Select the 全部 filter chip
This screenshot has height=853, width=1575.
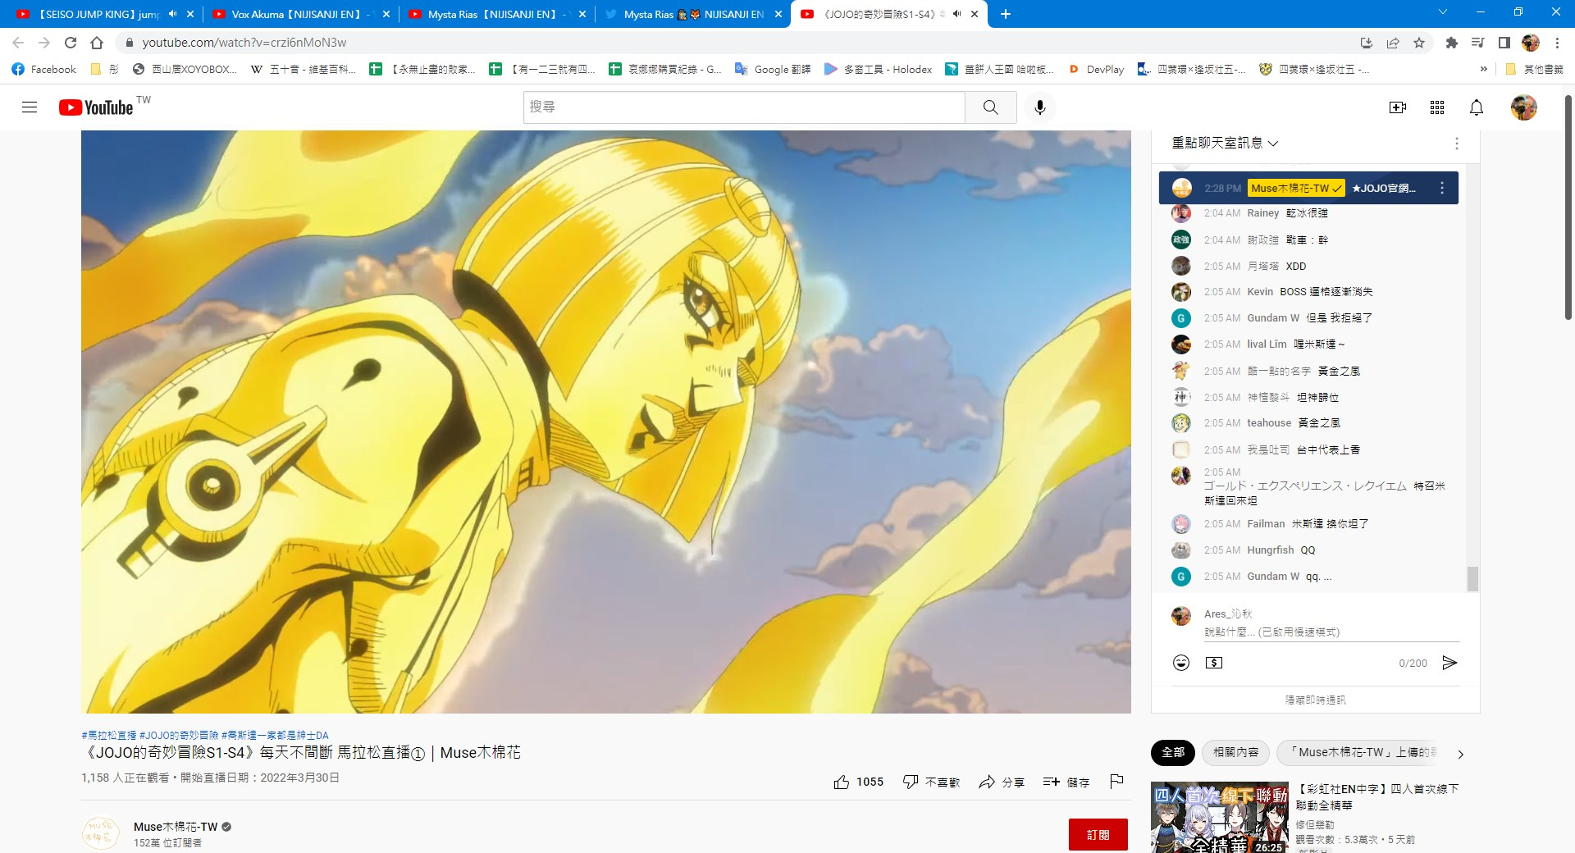(1173, 752)
